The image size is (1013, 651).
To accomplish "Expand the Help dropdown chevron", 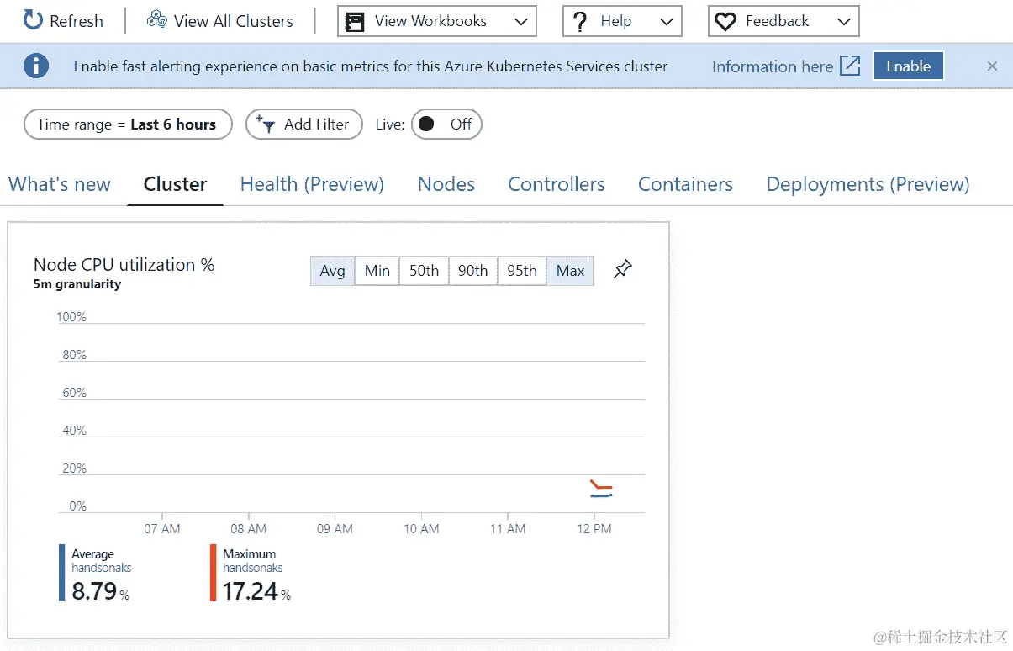I will point(667,22).
